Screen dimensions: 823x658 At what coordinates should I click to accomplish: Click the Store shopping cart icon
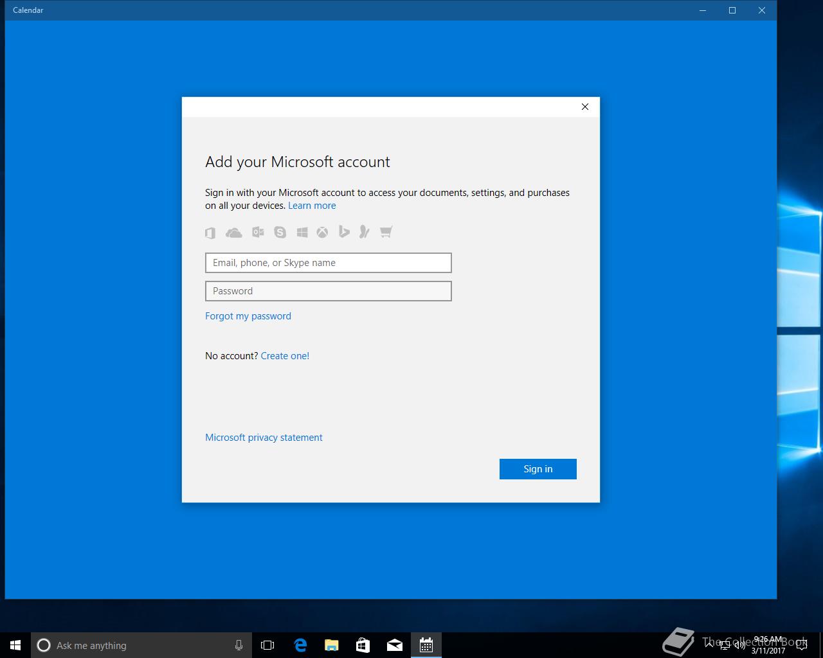pos(386,232)
